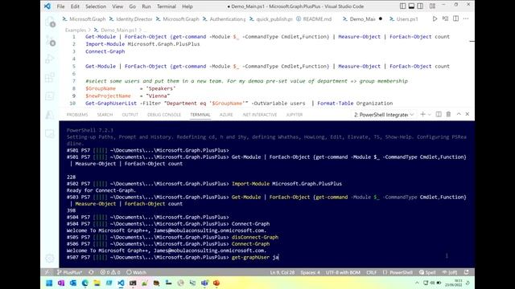The width and height of the screenshot is (515, 289).
Task: Close the terminal panel
Action: [x=468, y=114]
